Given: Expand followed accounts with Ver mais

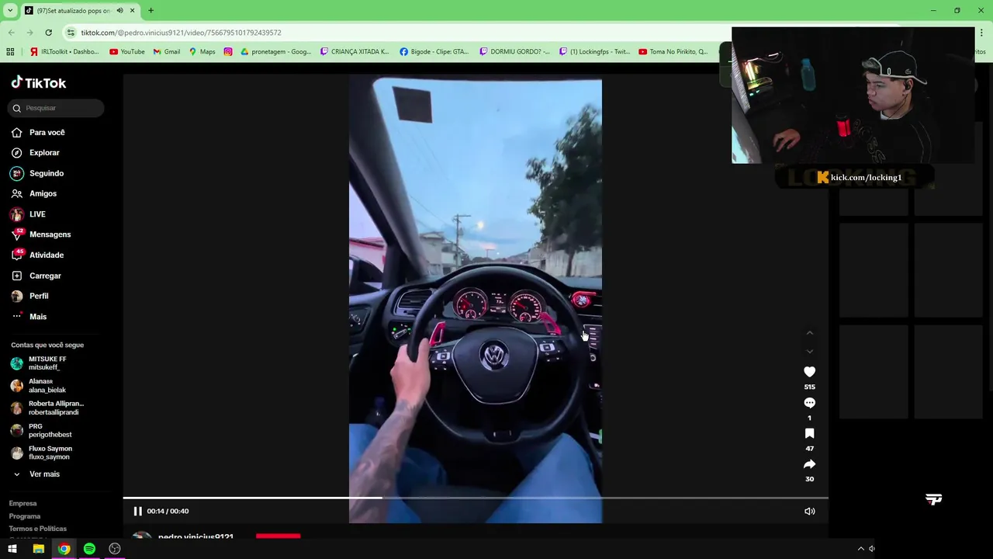Looking at the screenshot, I should pyautogui.click(x=36, y=474).
